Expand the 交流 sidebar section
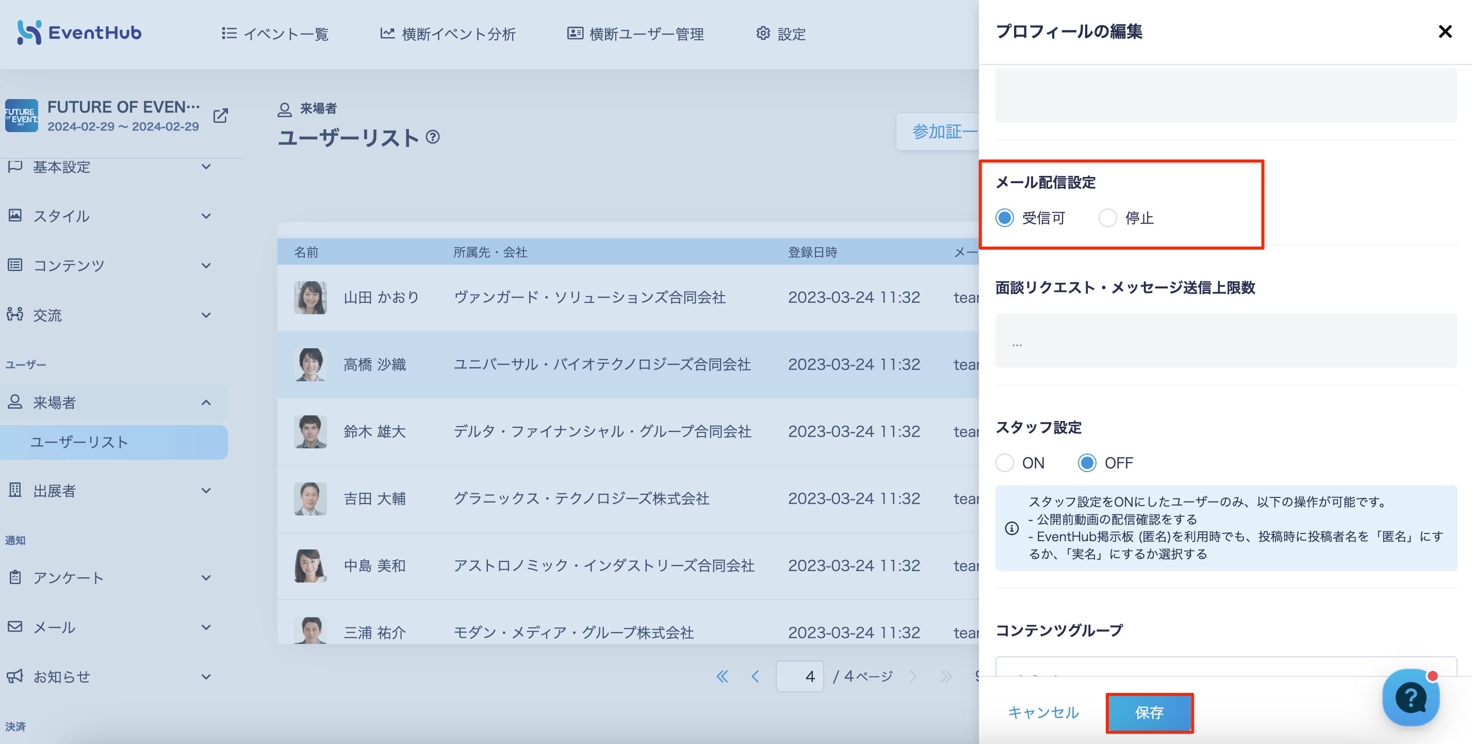Viewport: 1472px width, 744px height. [110, 315]
